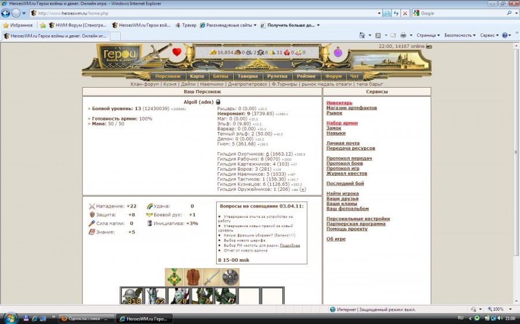Click the Защита shield stat icon
Image resolution: width=520 pixels, height=324 pixels.
pos(92,215)
